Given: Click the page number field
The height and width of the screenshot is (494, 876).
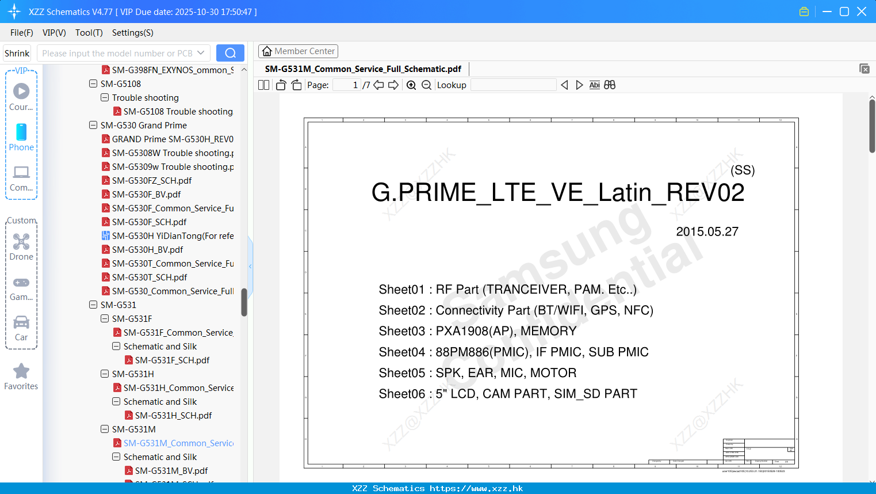Looking at the screenshot, I should (347, 85).
